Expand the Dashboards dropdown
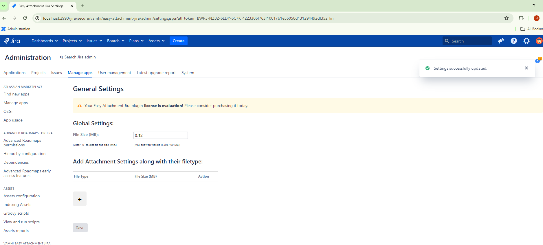Viewport: 543px width, 245px height. pos(45,41)
